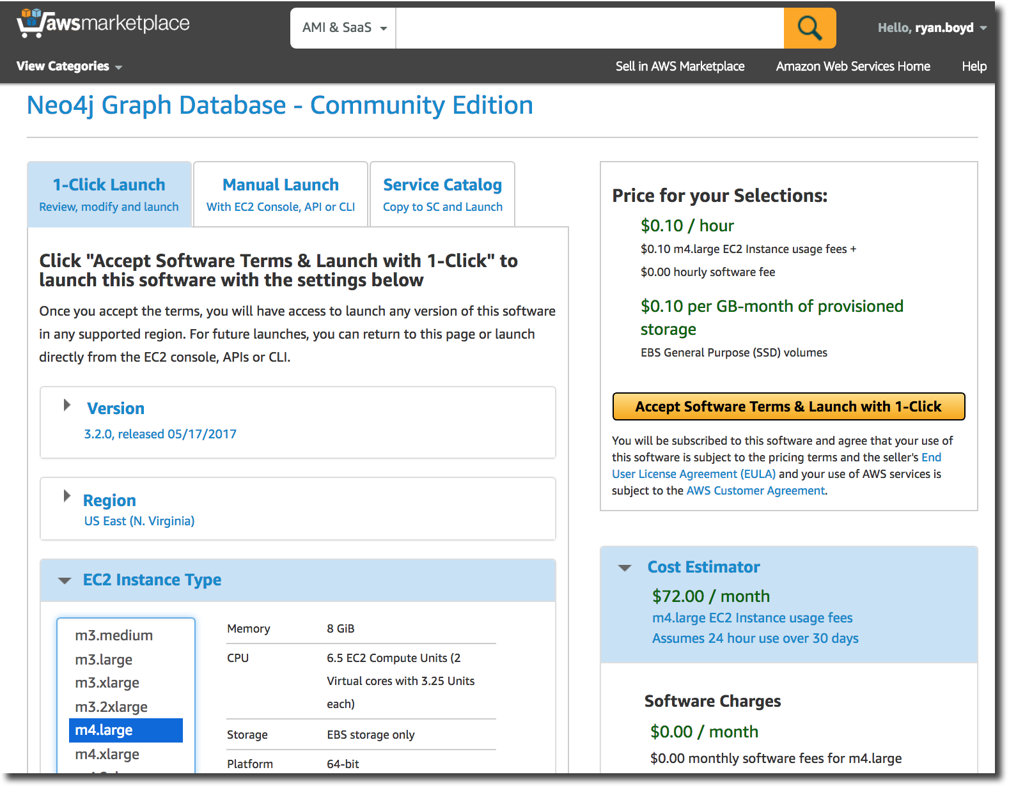Click the Assumes 24 hour use over 30 days text
Screen dimensions: 1009x786
tap(755, 638)
